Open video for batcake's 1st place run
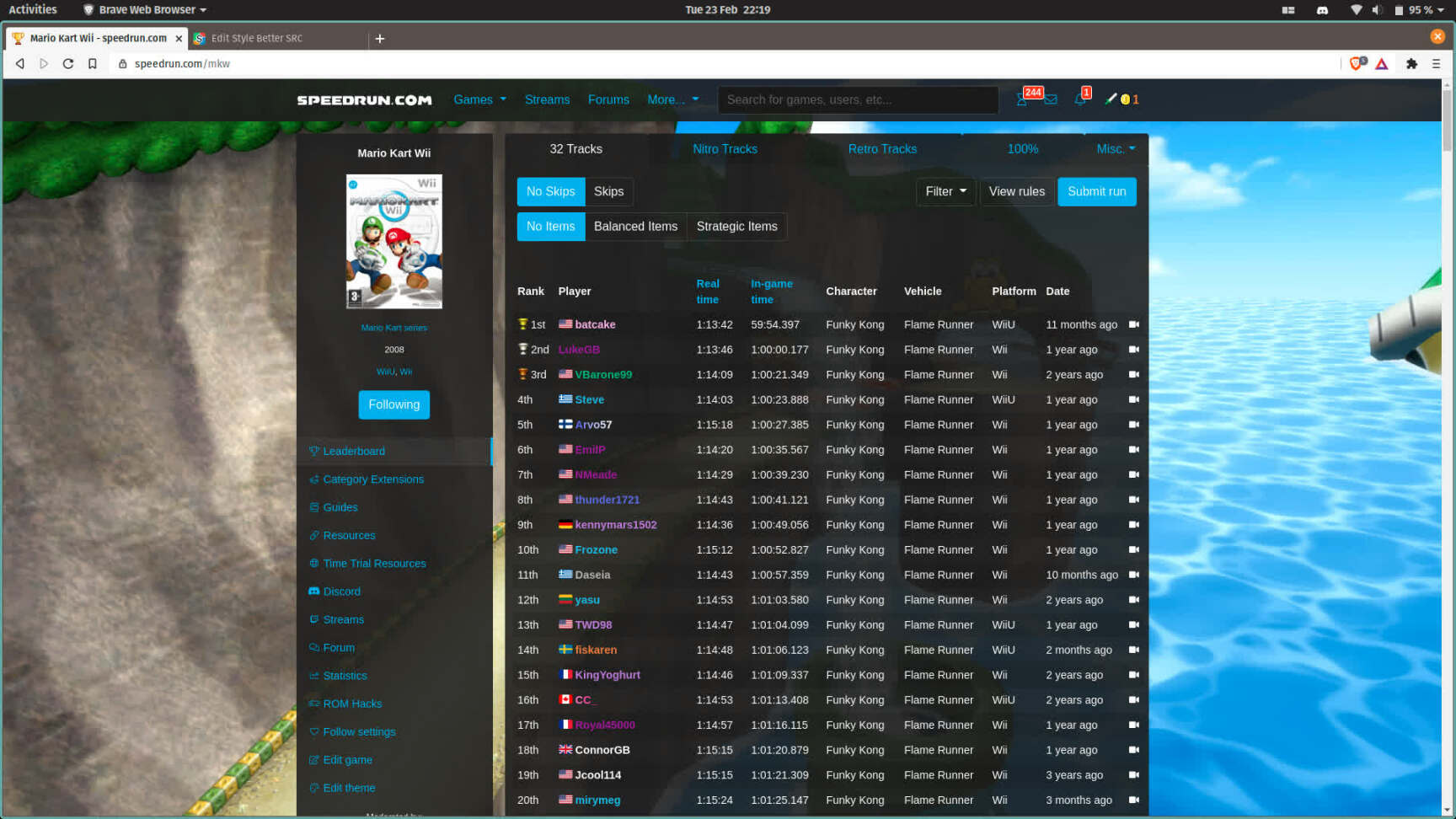 (1133, 324)
